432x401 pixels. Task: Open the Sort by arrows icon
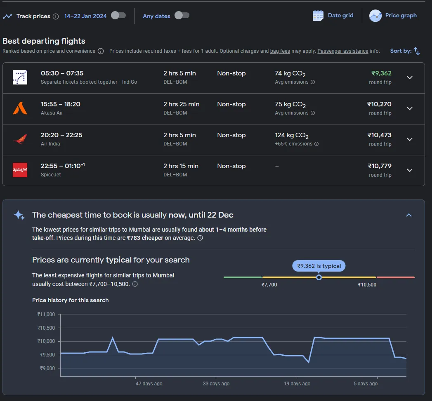click(x=417, y=51)
